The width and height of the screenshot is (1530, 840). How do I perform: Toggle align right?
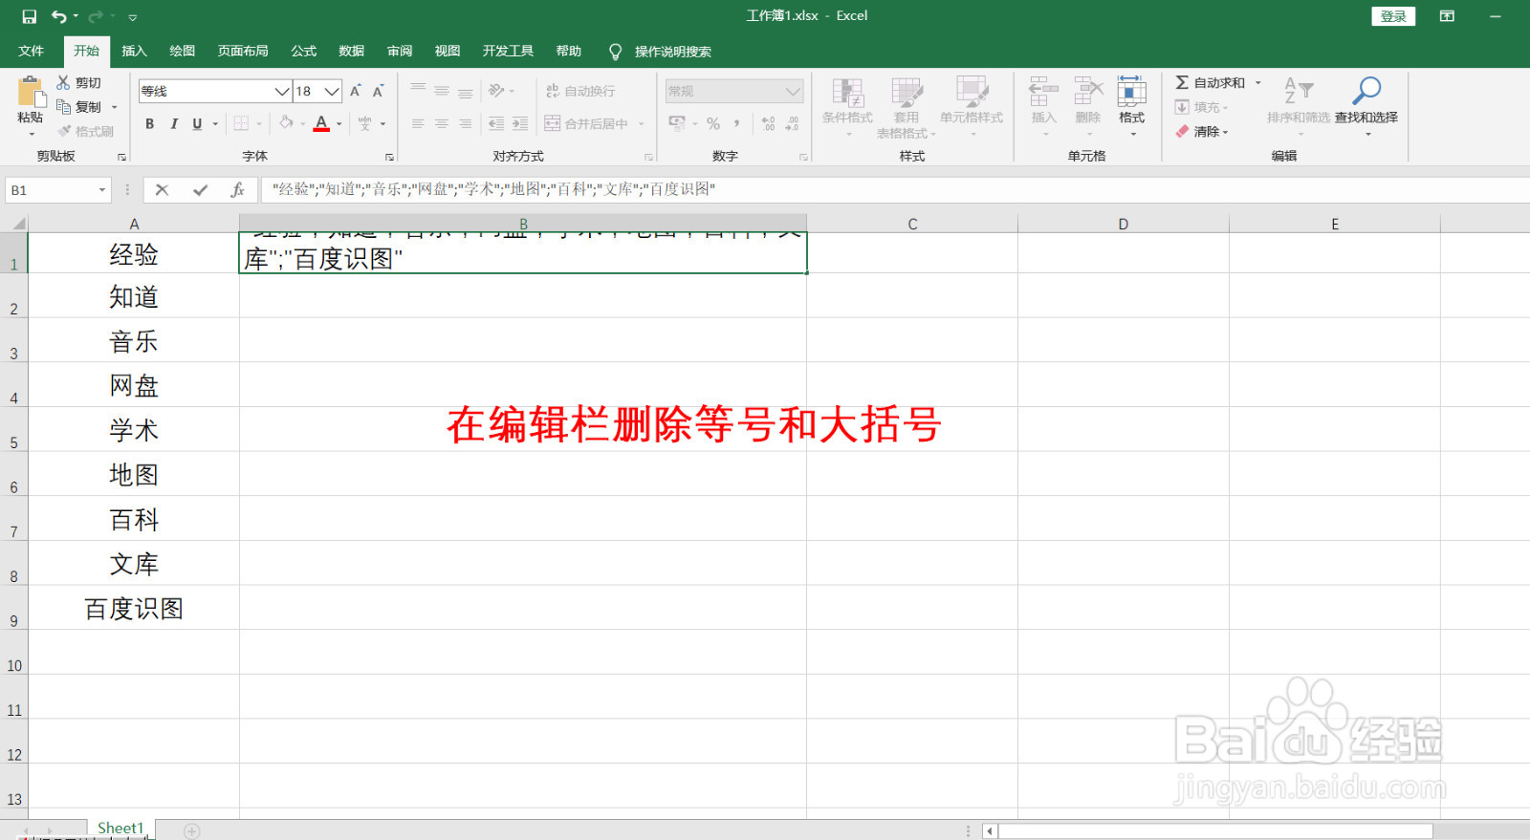[x=465, y=123]
